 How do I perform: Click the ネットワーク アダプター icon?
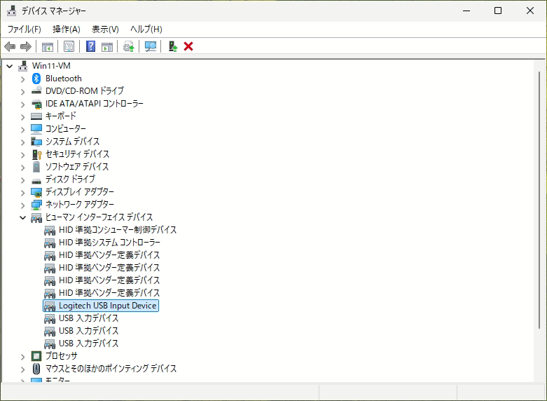click(x=36, y=205)
